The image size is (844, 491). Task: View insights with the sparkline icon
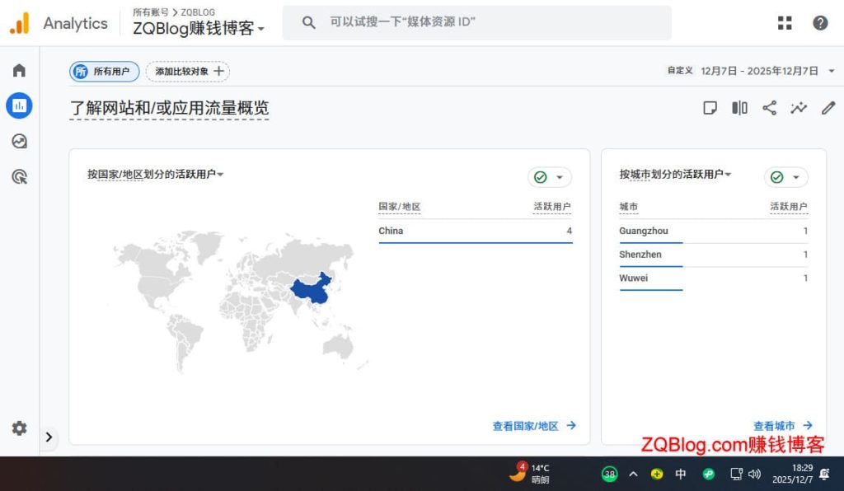pos(798,107)
